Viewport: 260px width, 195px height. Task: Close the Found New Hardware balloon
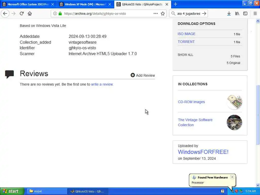[x=232, y=177]
